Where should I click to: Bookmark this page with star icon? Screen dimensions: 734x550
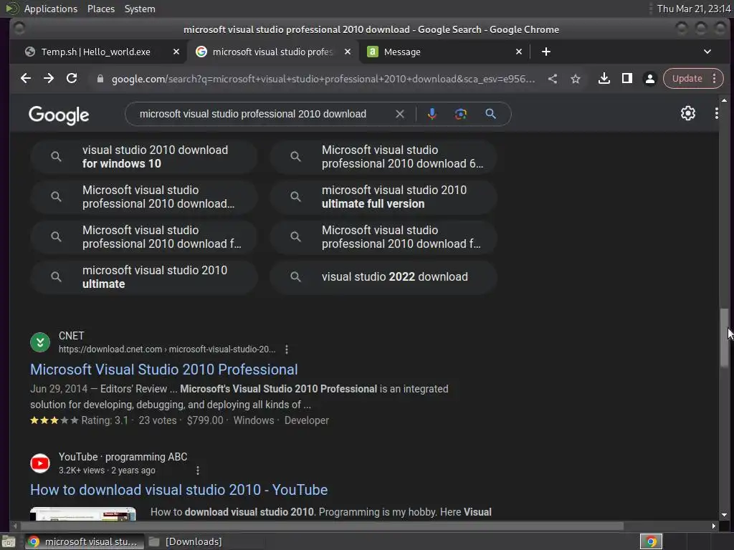coord(576,79)
